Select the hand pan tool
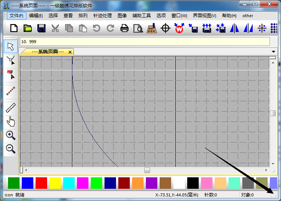This screenshot has height=201, width=281. pyautogui.click(x=11, y=122)
